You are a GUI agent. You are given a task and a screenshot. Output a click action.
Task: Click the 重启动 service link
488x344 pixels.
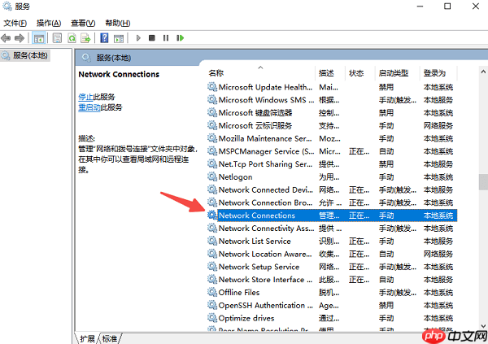[x=89, y=107]
